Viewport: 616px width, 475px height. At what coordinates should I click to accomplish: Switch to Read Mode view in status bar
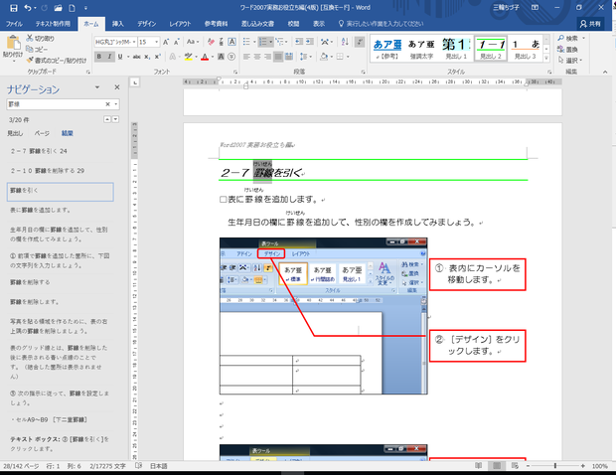click(x=478, y=466)
